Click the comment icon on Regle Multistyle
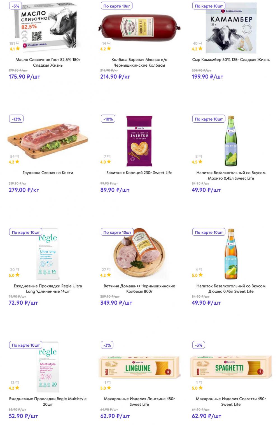This screenshot has height=425, width=280. pyautogui.click(x=17, y=382)
